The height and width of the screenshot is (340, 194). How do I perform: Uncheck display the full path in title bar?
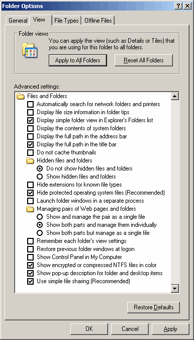pos(30,144)
